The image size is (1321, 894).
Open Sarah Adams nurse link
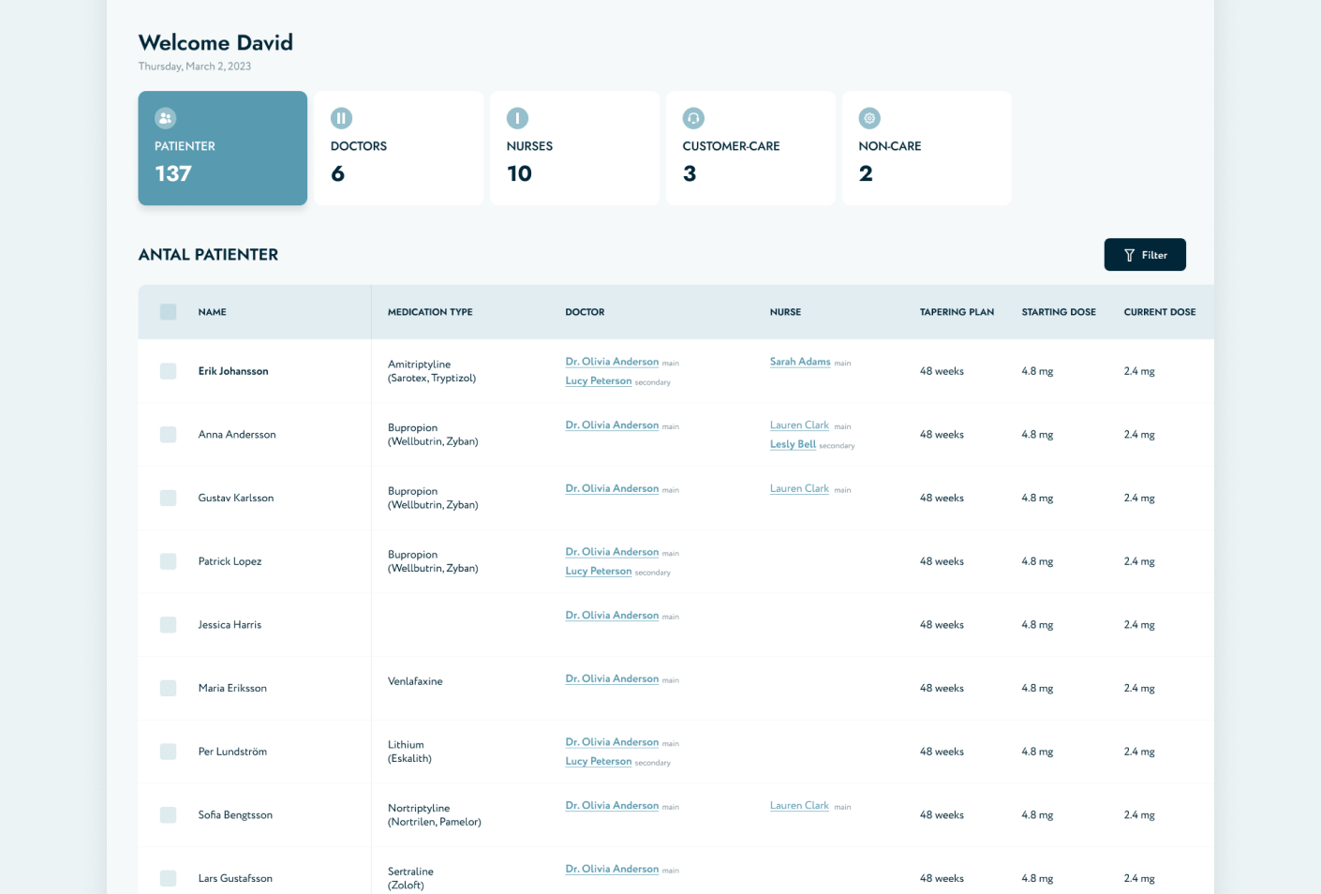pos(800,362)
